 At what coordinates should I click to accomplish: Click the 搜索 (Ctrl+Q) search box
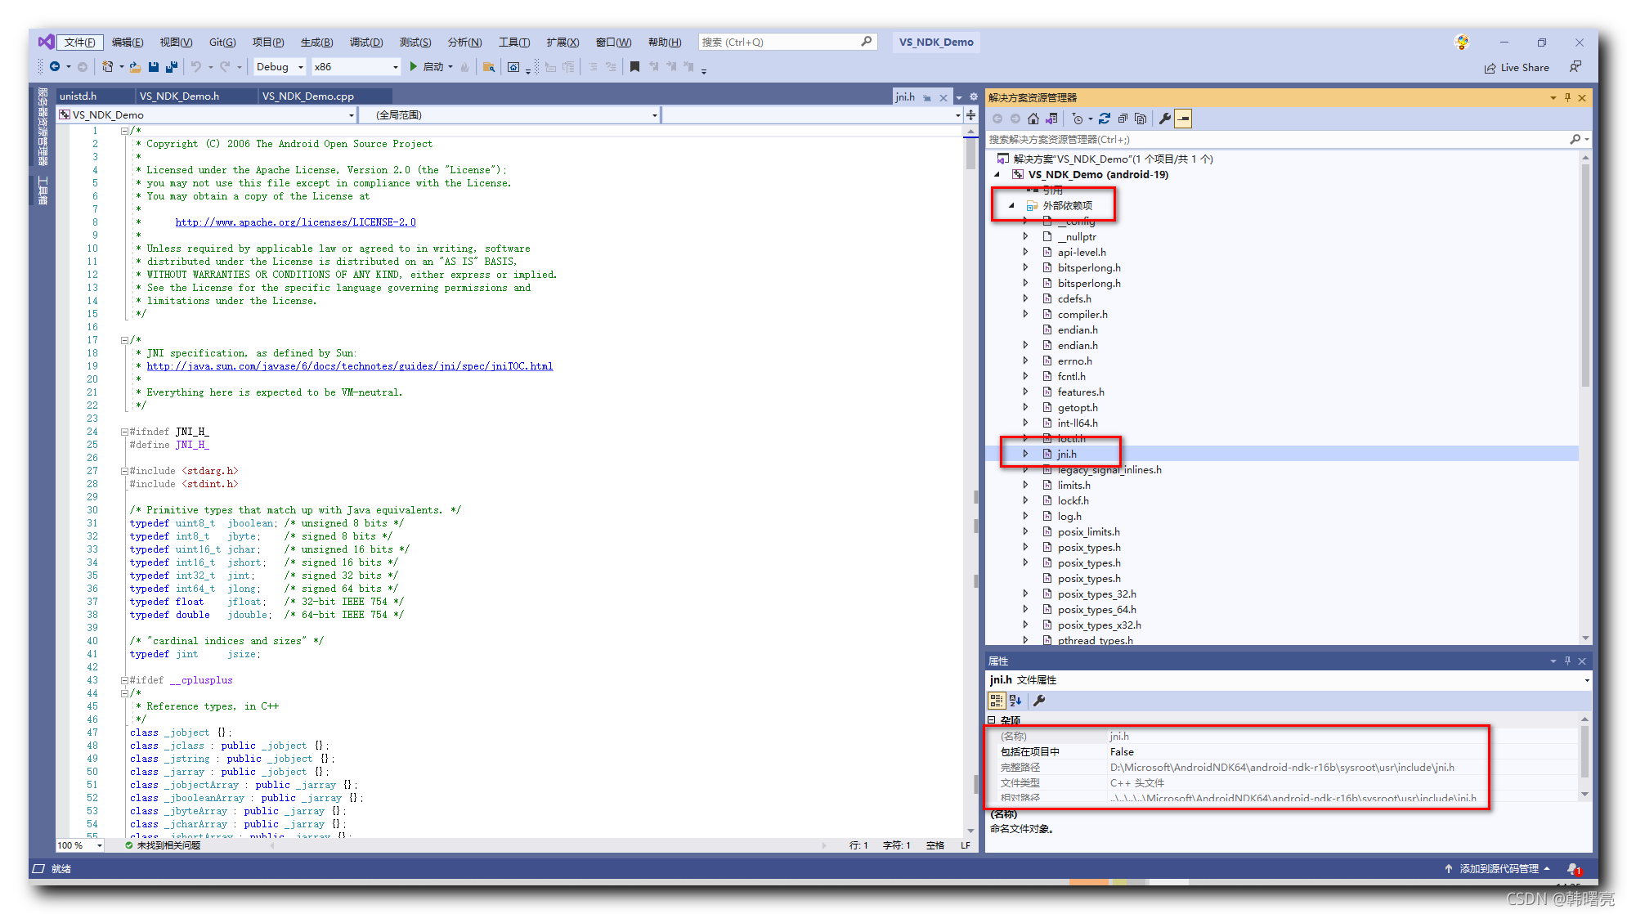tap(781, 43)
